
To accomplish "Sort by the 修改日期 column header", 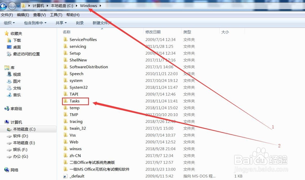I will (153, 32).
